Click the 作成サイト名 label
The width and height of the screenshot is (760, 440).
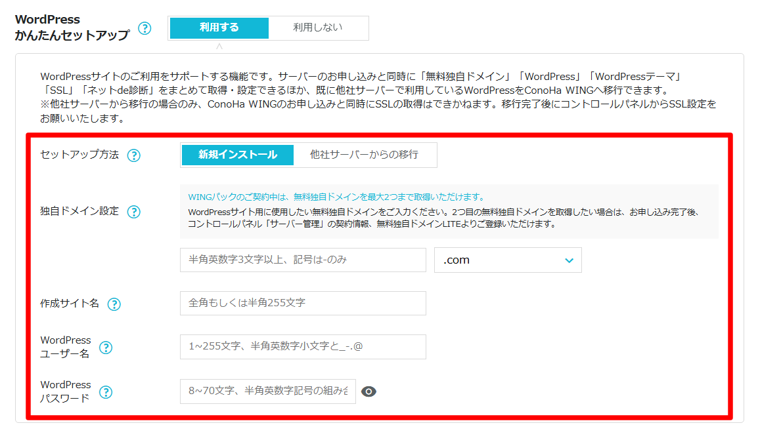70,304
